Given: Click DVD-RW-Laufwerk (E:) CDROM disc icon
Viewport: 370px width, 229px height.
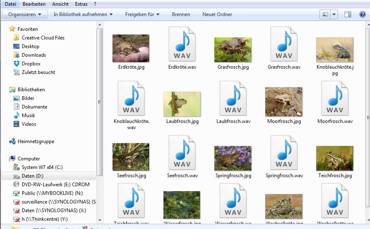Looking at the screenshot, I should tap(16, 184).
